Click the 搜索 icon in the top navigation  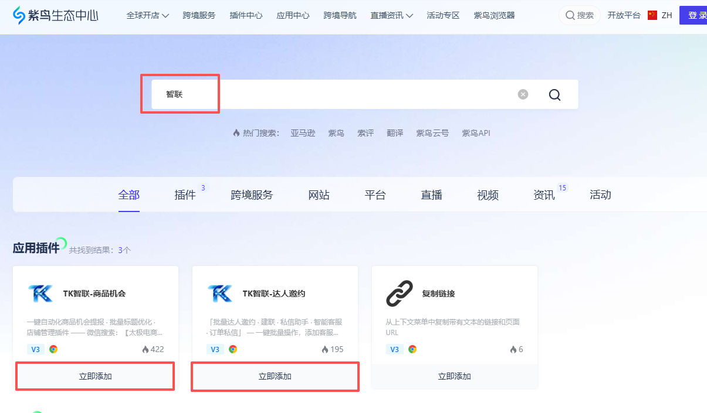click(571, 15)
